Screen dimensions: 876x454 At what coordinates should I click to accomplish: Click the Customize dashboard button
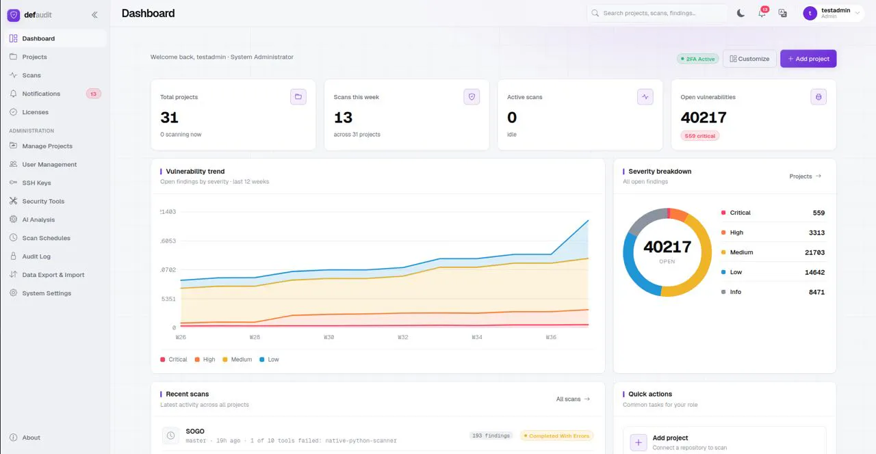coord(750,59)
